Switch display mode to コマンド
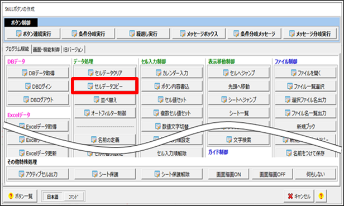 coord(73,197)
